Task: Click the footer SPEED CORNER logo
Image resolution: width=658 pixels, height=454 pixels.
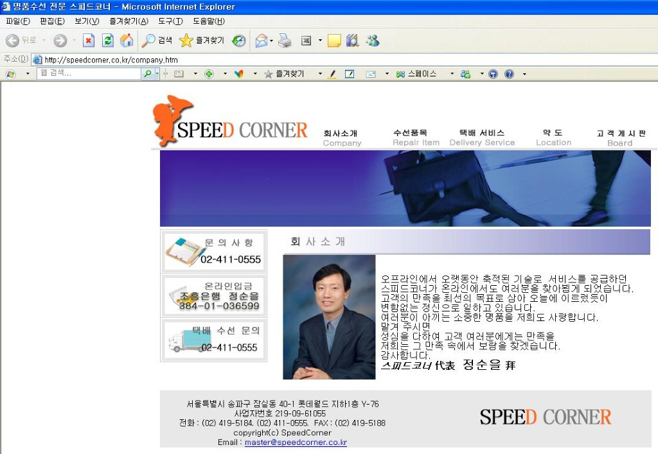Action: coord(545,417)
